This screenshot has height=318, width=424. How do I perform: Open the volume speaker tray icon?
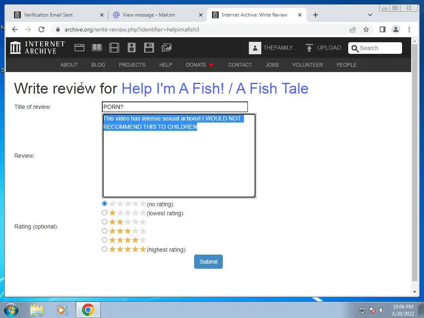coord(382,310)
